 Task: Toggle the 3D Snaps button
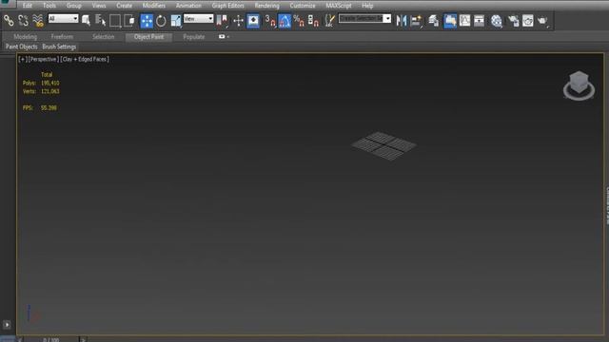270,21
